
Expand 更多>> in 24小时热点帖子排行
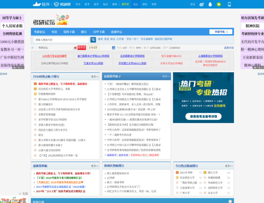(x=95, y=77)
